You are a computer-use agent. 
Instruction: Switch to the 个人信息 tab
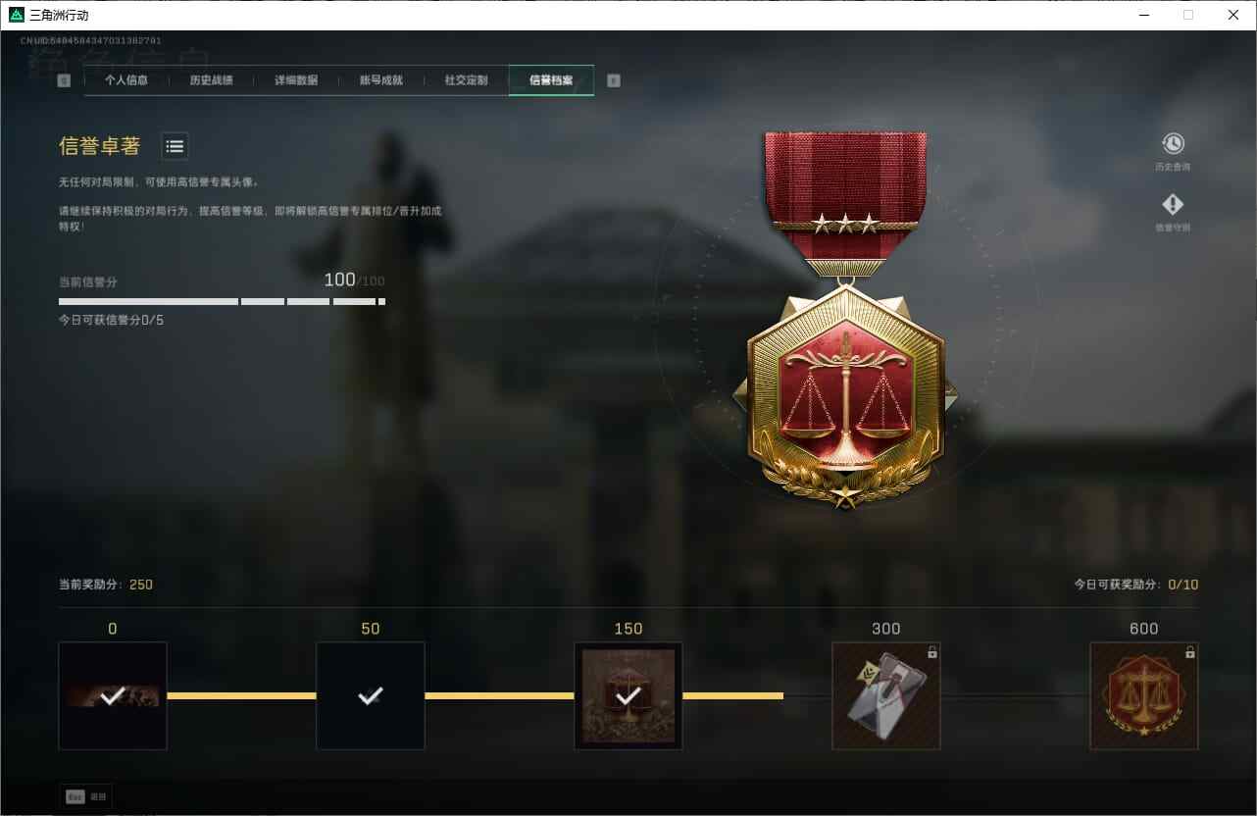(126, 80)
